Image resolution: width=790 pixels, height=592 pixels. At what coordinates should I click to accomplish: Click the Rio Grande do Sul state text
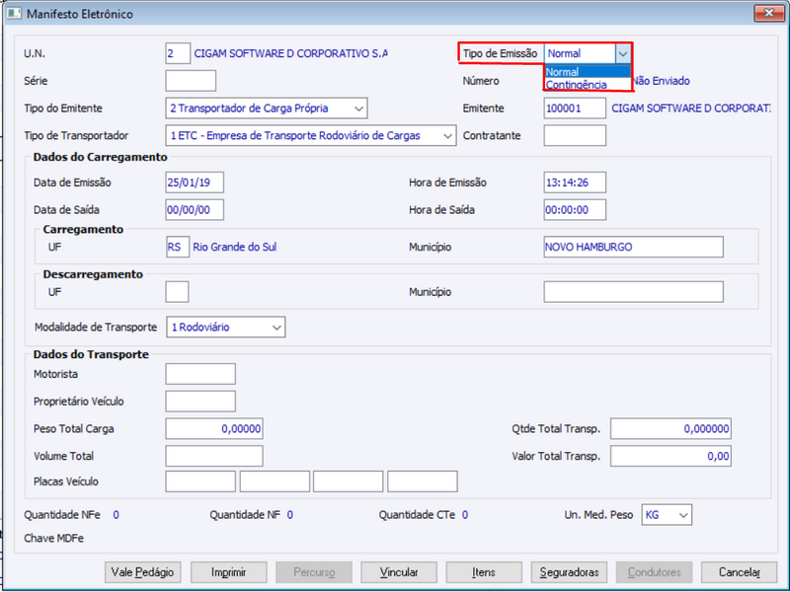(235, 247)
